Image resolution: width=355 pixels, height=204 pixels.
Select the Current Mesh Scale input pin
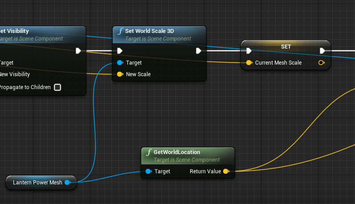click(249, 63)
